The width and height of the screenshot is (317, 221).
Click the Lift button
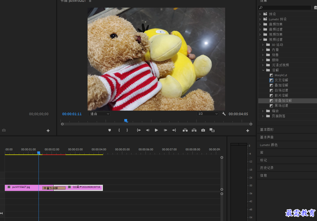tap(185, 130)
